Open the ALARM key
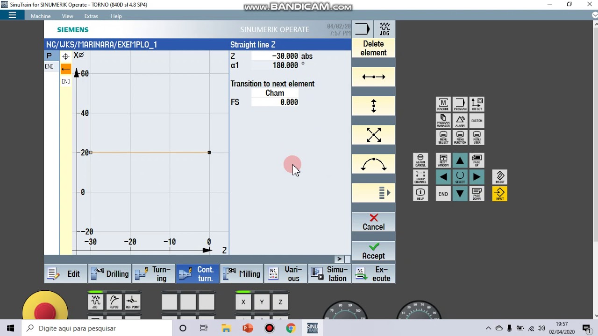 (460, 121)
